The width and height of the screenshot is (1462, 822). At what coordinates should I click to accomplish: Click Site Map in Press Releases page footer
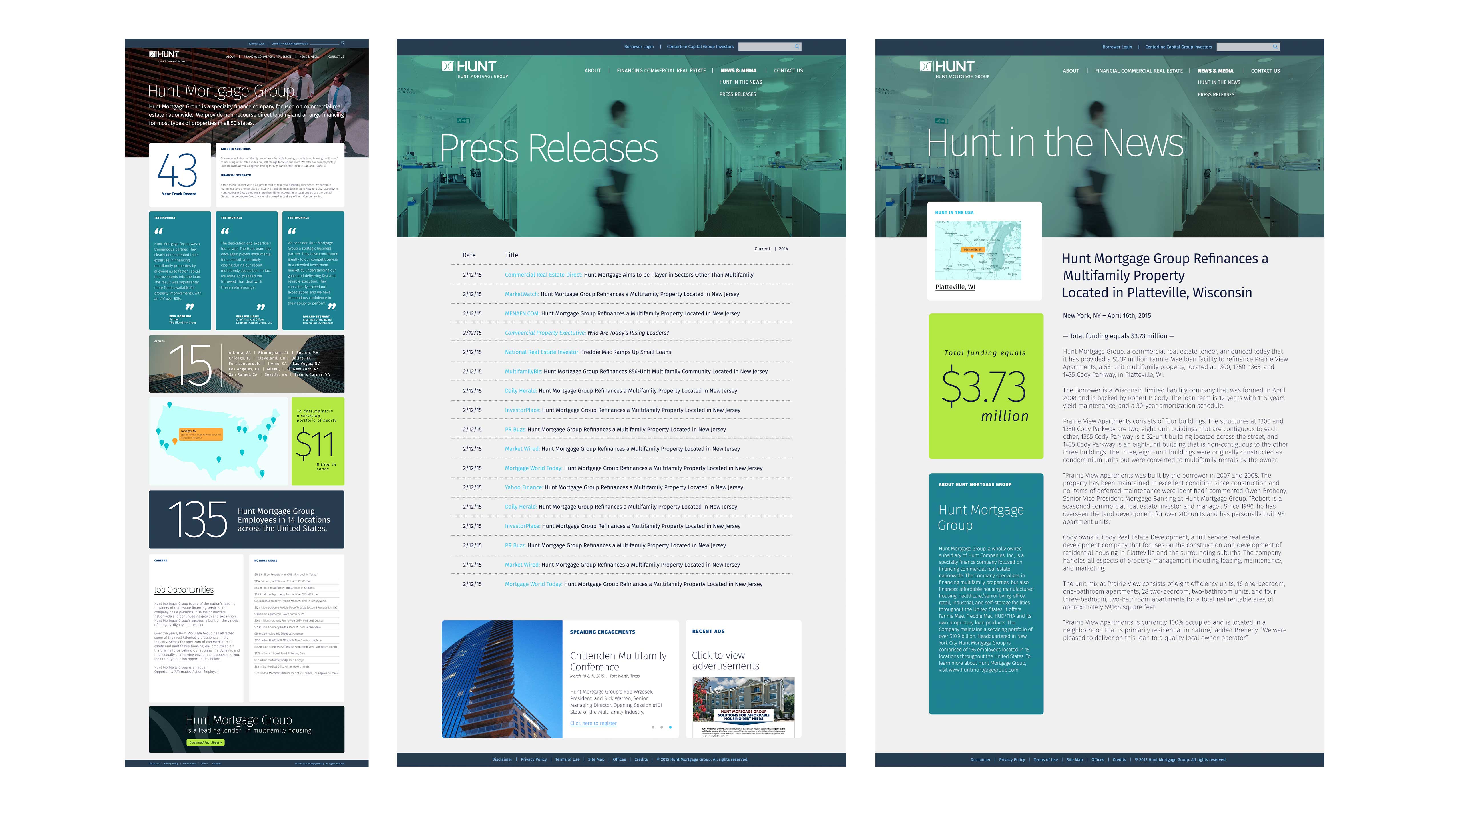click(596, 759)
